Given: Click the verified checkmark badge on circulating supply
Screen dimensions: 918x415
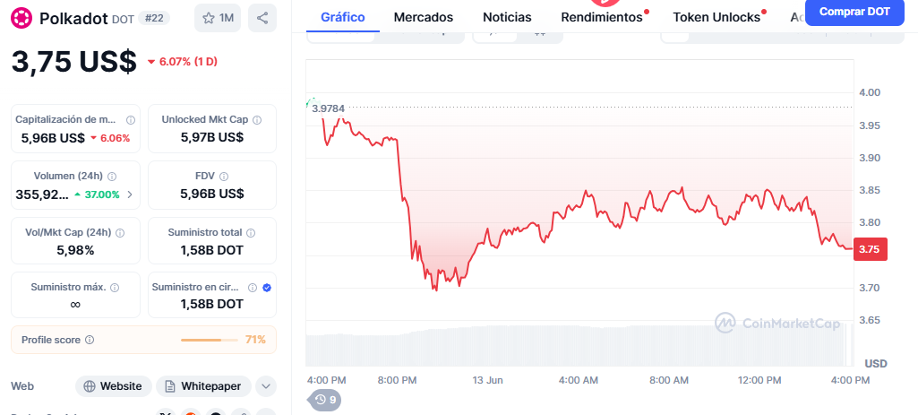Looking at the screenshot, I should pos(267,287).
